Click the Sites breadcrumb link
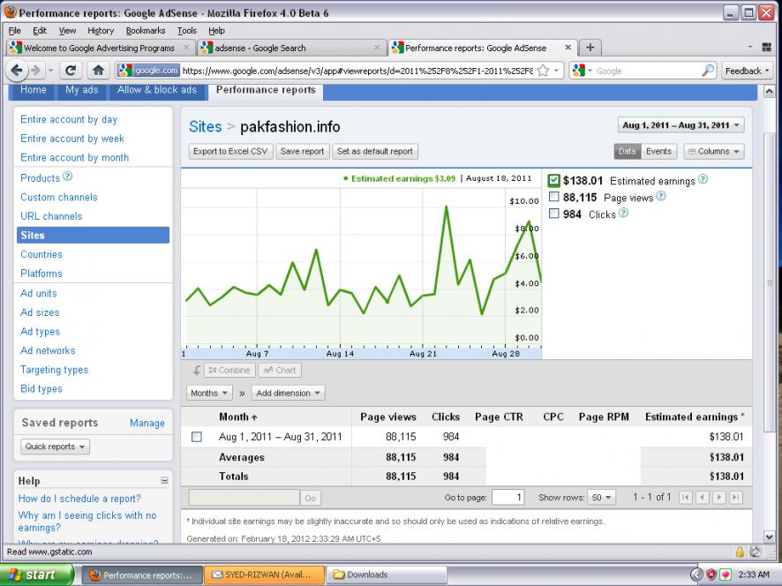782x586 pixels. click(x=205, y=127)
